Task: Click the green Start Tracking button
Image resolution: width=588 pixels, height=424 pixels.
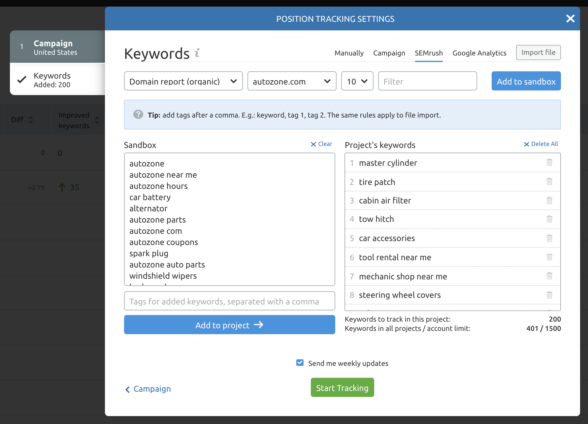Action: [342, 387]
